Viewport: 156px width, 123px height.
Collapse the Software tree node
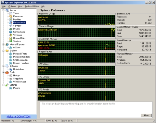click(x=4, y=66)
